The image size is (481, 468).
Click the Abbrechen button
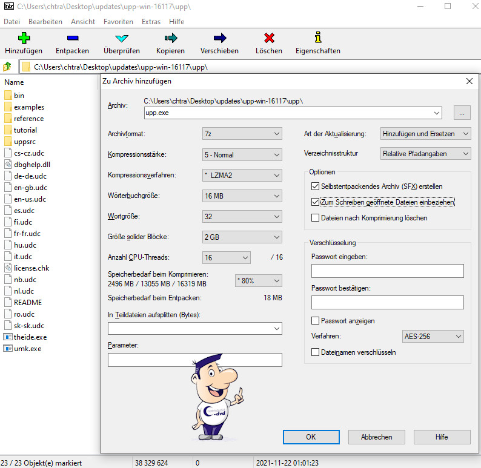pos(376,437)
